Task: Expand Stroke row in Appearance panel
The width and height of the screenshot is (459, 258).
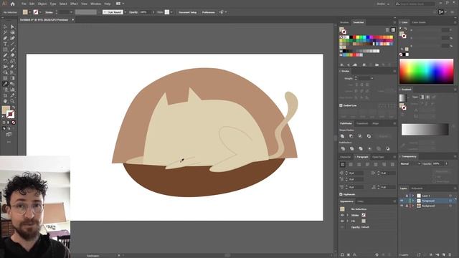Action: pyautogui.click(x=347, y=215)
